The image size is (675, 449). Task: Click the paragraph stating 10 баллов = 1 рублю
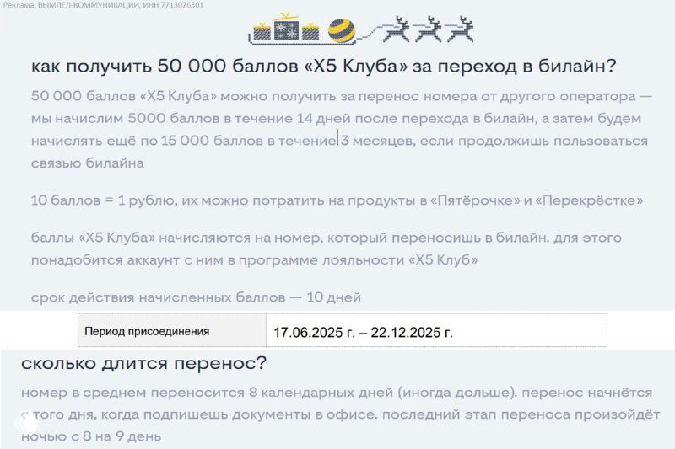[x=337, y=200]
